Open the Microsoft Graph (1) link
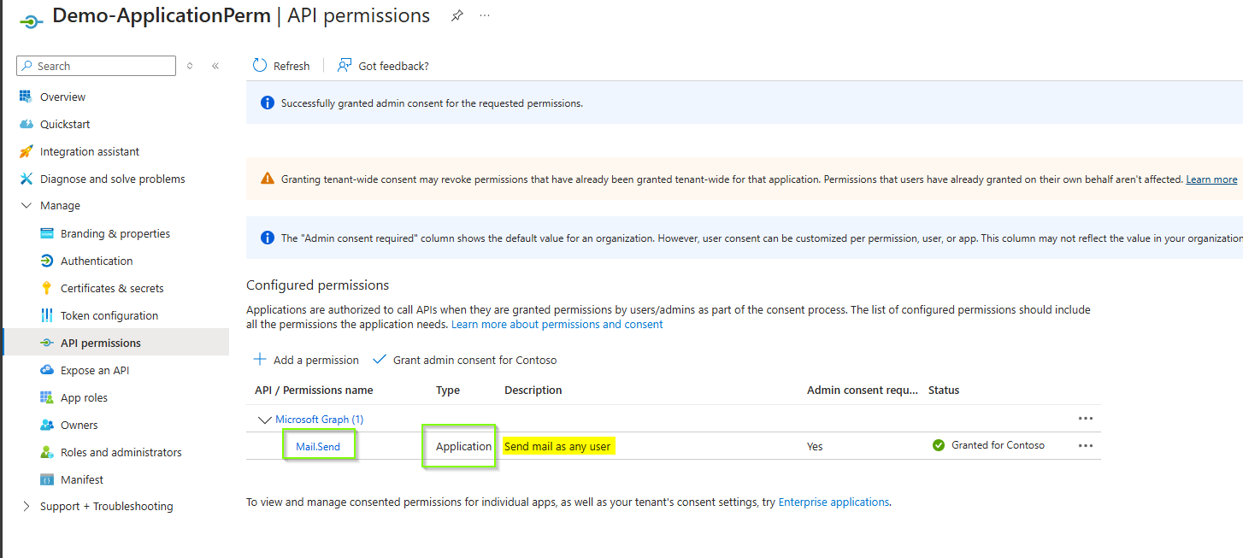This screenshot has height=558, width=1243. click(320, 420)
